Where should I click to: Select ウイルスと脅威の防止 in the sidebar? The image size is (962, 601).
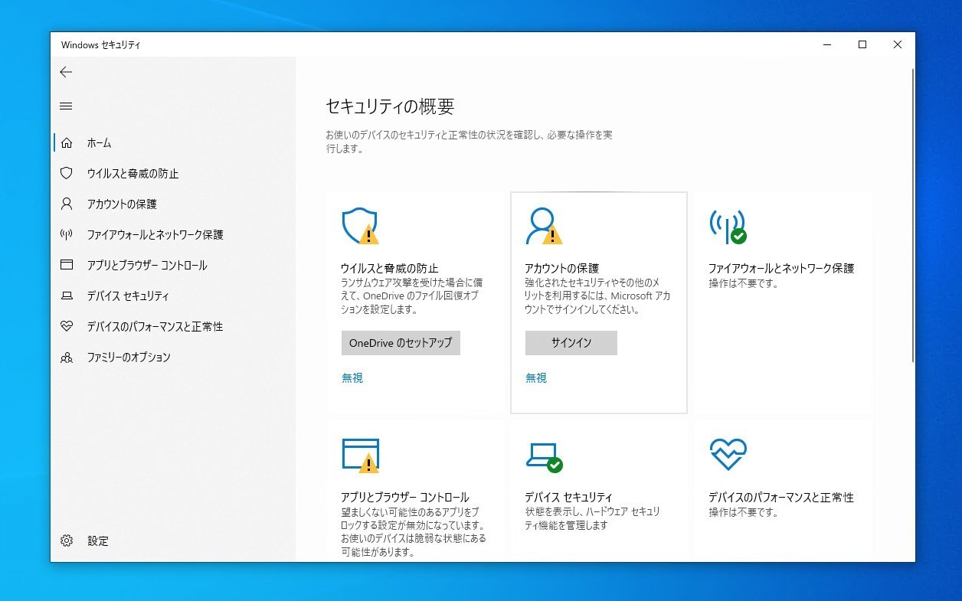(x=133, y=174)
